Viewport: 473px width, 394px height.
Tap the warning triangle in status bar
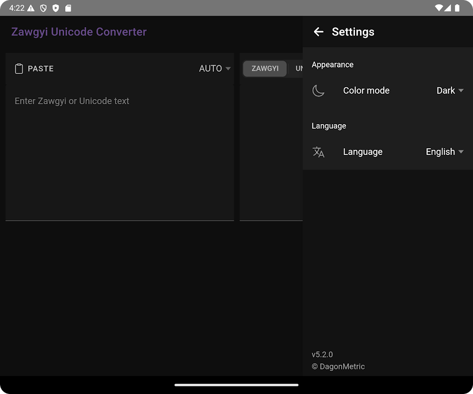(x=31, y=8)
